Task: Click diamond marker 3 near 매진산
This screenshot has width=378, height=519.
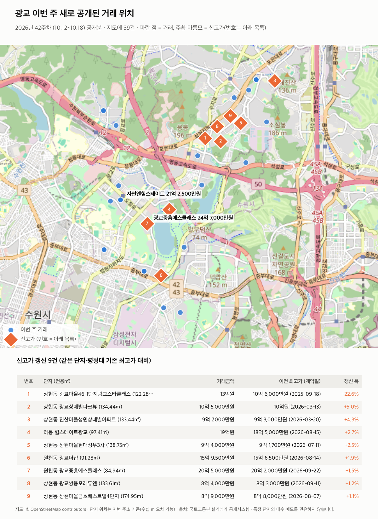Action: click(275, 80)
